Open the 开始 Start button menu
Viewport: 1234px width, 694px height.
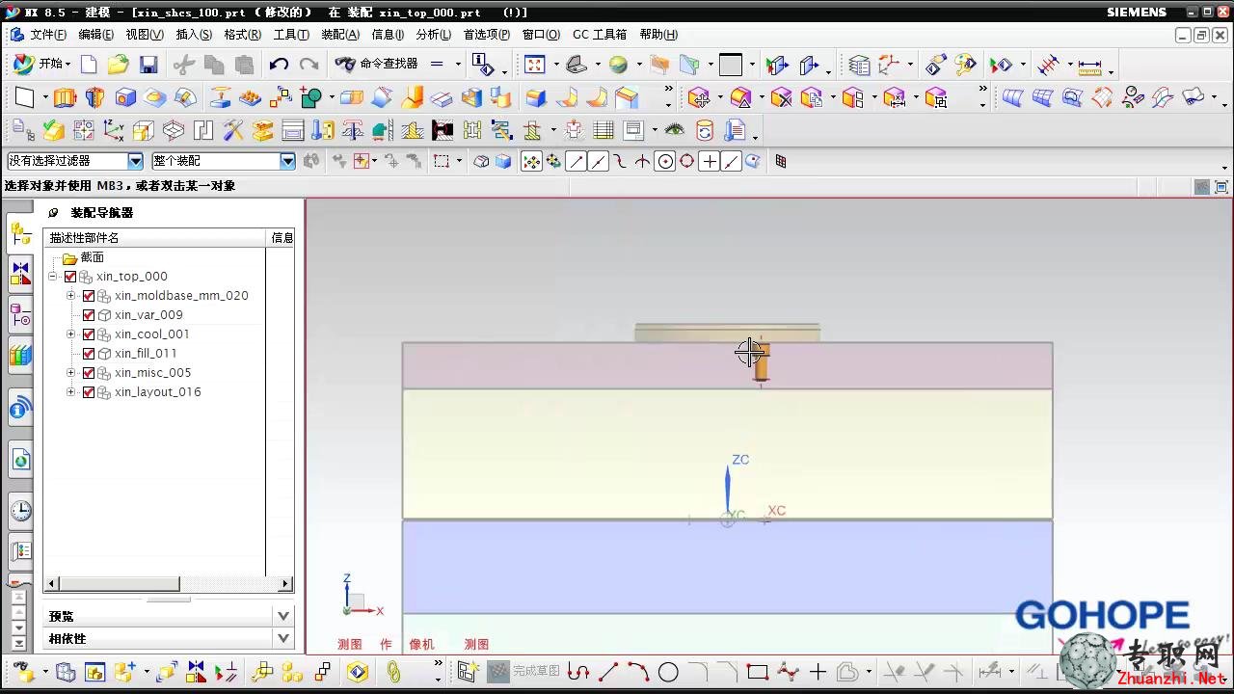(41, 64)
